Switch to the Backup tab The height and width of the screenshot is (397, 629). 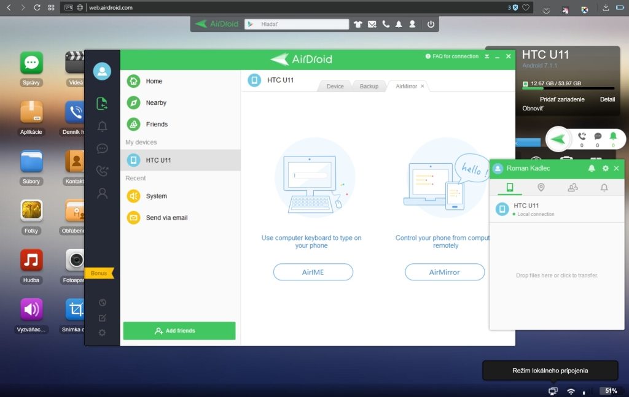pyautogui.click(x=369, y=87)
